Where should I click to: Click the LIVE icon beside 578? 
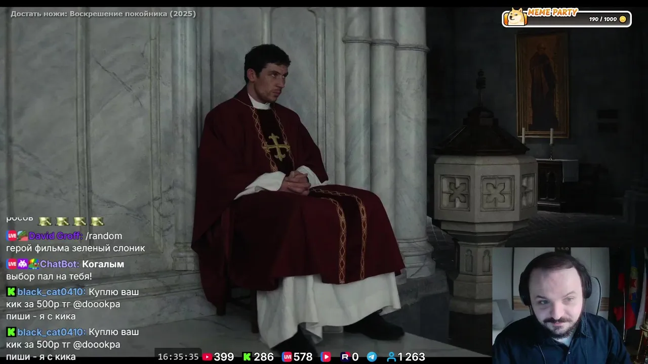(x=287, y=357)
